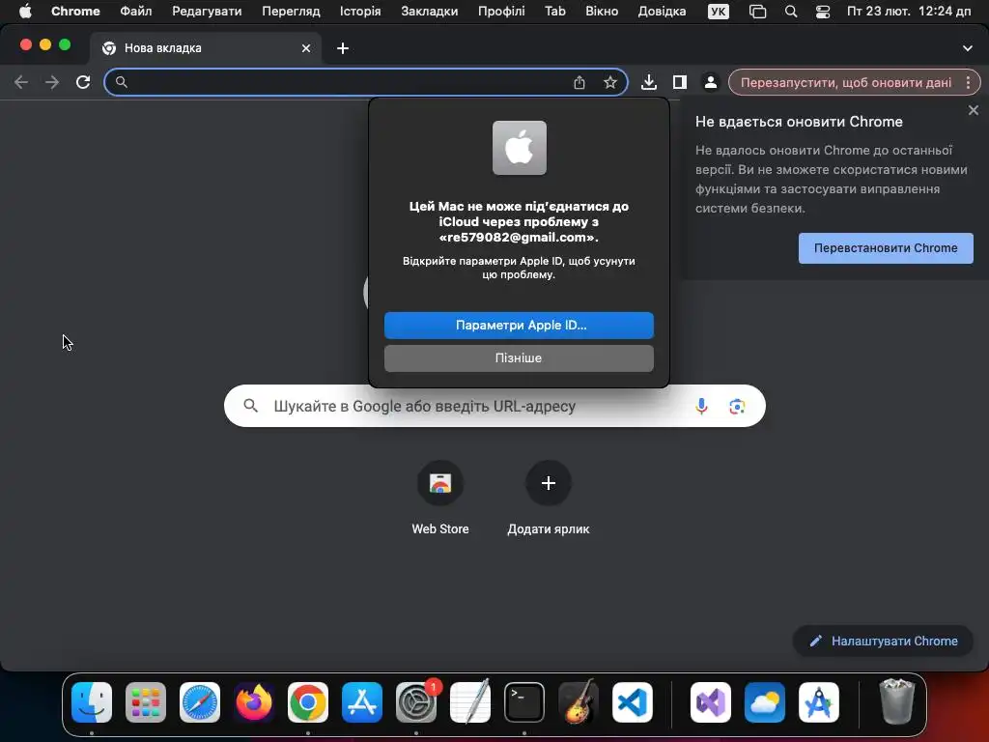Screen dimensions: 989x742
Task: Open the Web Store shortcut
Action: (x=440, y=498)
